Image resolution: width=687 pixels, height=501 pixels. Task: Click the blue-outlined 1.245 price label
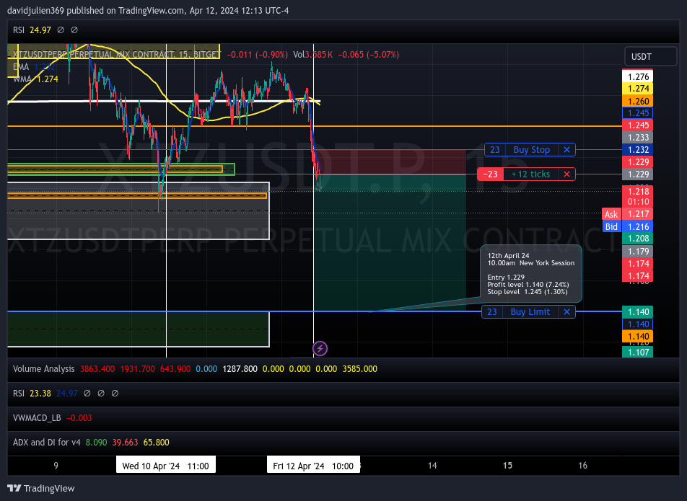[638, 113]
